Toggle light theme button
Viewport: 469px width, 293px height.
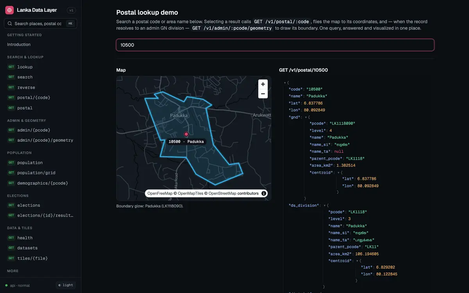66,285
